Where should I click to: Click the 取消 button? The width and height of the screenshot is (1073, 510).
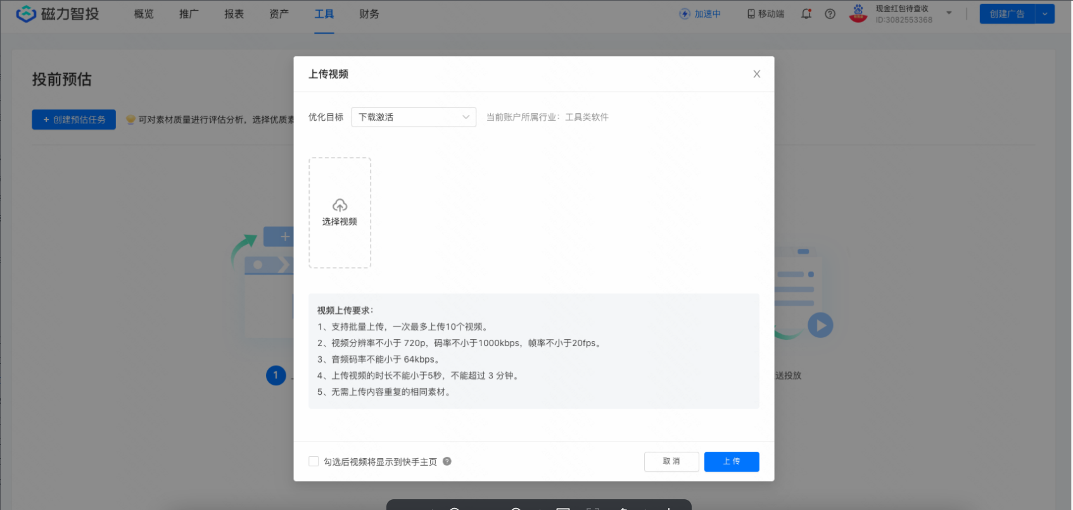671,462
